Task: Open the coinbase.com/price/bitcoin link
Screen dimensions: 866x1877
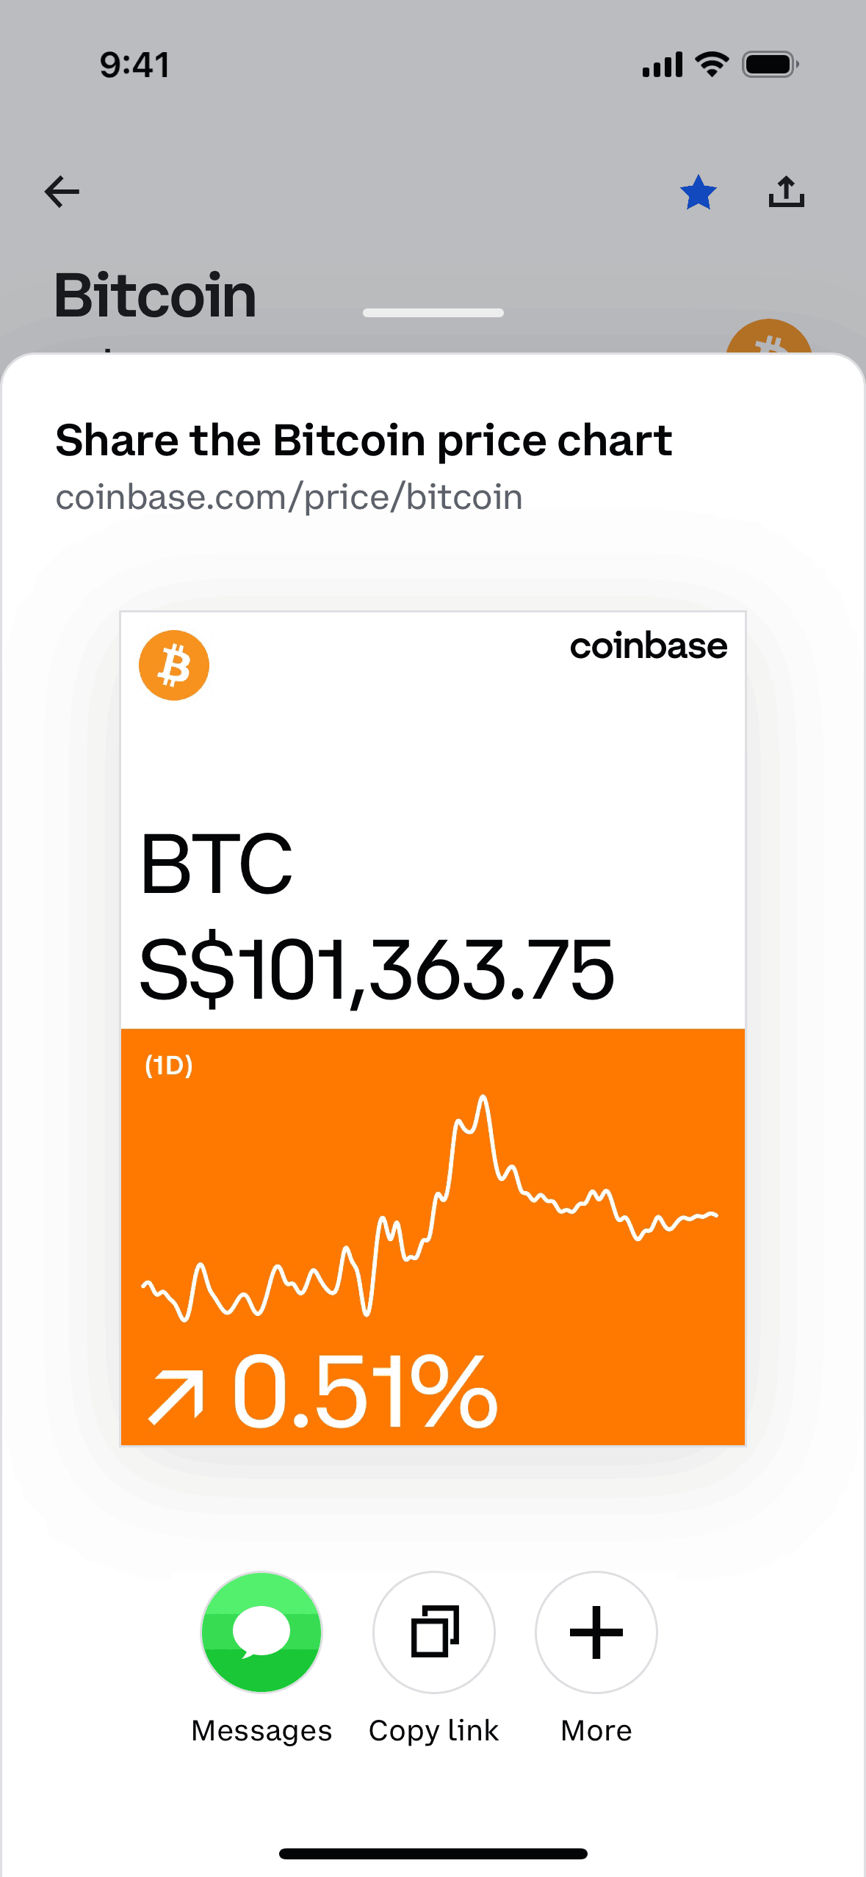Action: click(289, 497)
